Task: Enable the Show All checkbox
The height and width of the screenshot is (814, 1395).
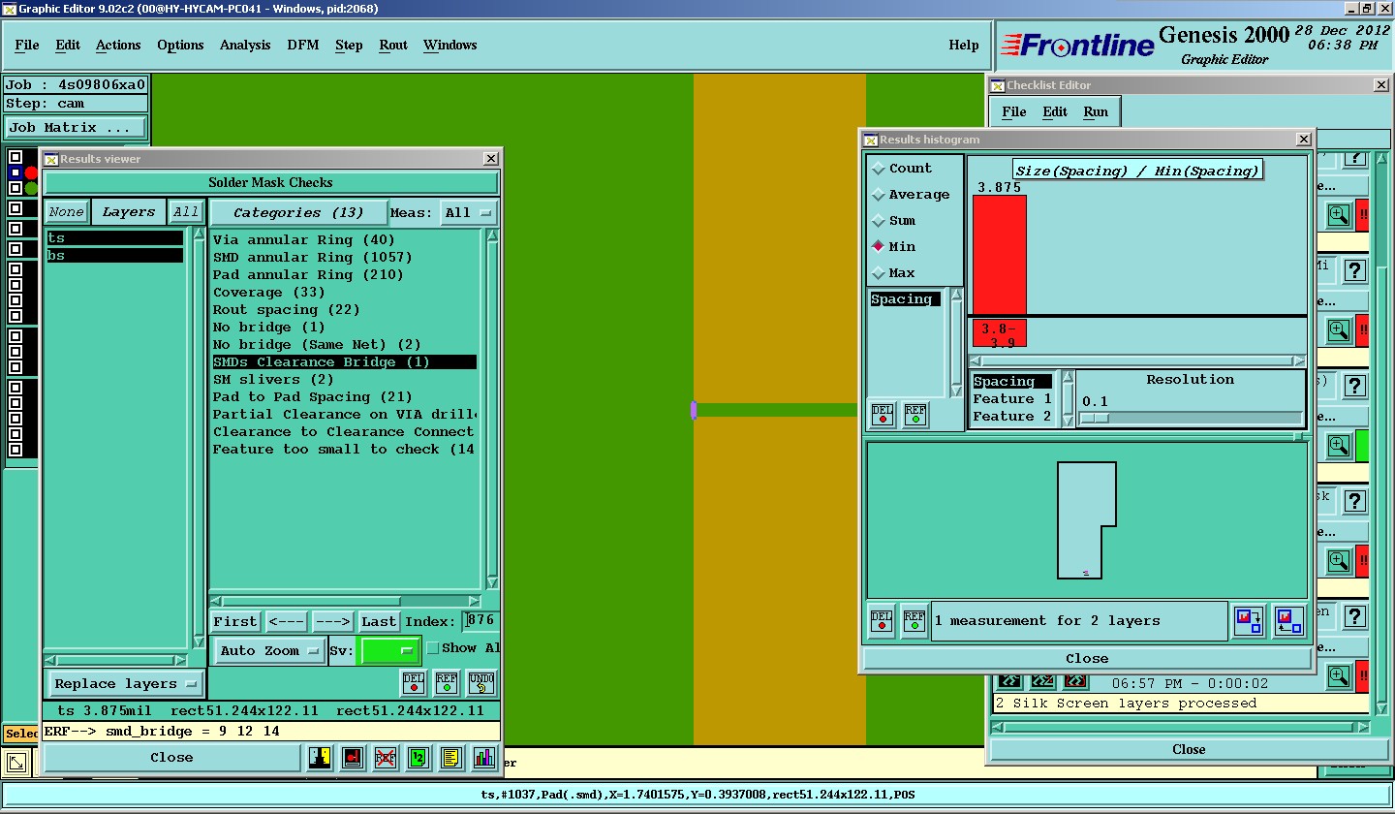Action: pyautogui.click(x=433, y=648)
